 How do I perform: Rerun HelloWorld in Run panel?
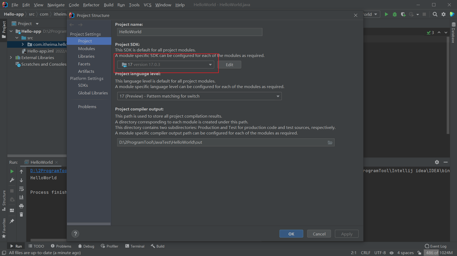coord(12,171)
